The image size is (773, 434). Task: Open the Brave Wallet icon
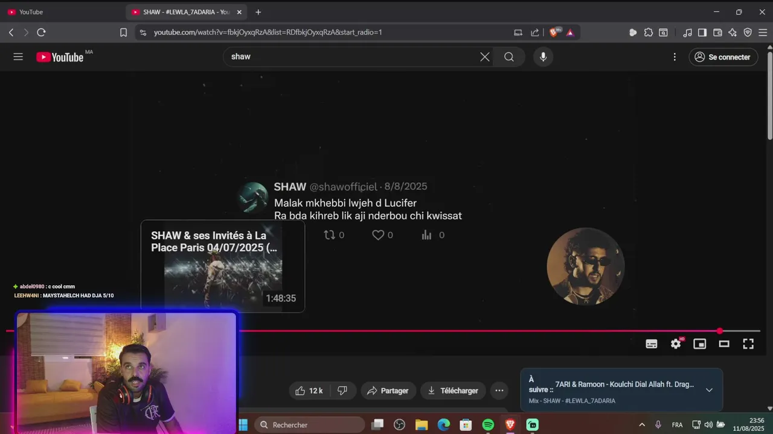(x=717, y=33)
